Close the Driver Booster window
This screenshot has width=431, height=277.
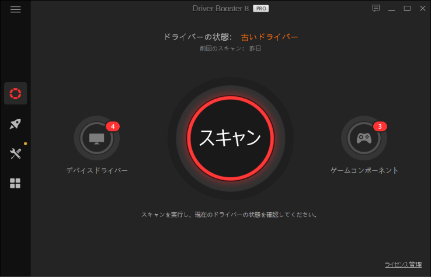(x=423, y=9)
